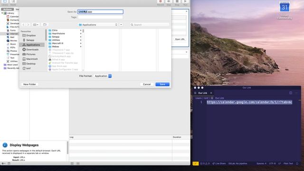Click GitLab: No pipeline in the status bar
The width and height of the screenshot is (304, 171).
(237, 163)
